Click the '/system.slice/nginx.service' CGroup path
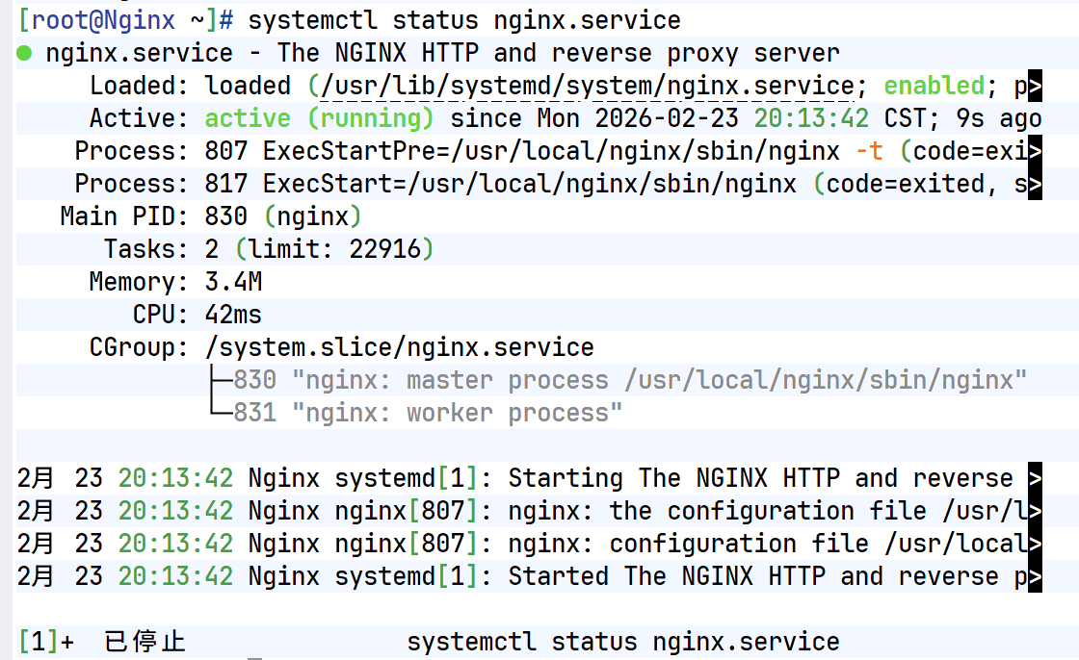This screenshot has height=660, width=1079. click(x=400, y=347)
